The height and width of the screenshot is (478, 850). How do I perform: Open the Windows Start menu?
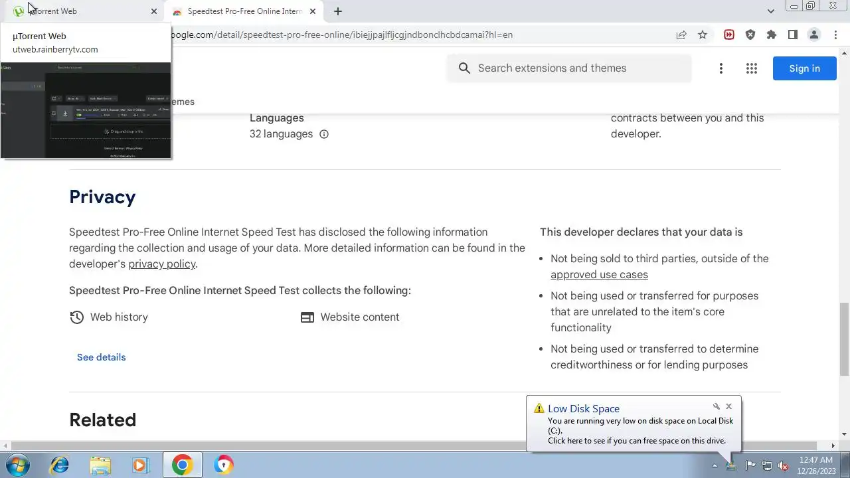17,465
